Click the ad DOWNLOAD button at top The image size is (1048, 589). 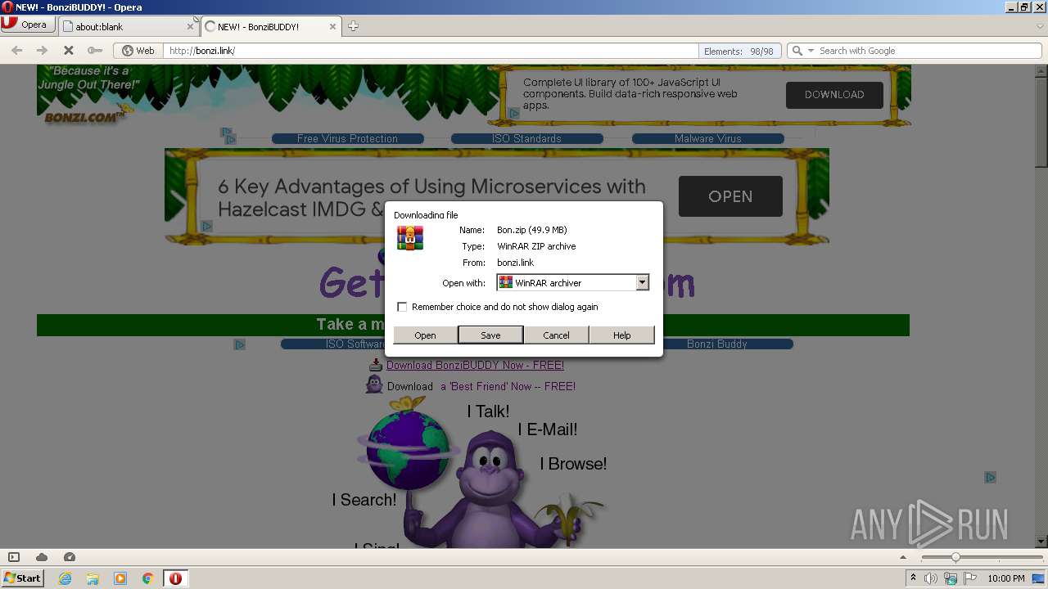pos(834,95)
